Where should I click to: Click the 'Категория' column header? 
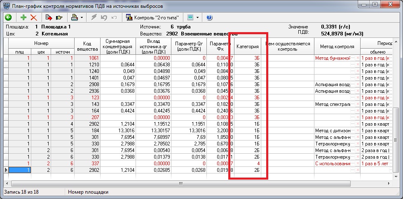[247, 47]
